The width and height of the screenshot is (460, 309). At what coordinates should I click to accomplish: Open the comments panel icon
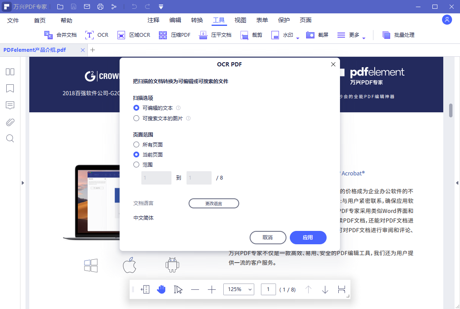pos(10,105)
